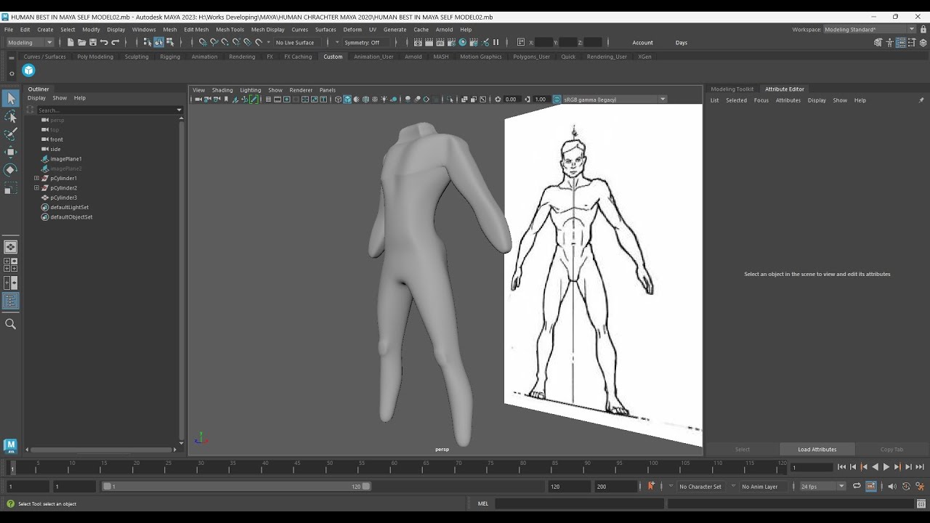Open the viewport Shading menu
930x523 pixels.
(x=222, y=90)
